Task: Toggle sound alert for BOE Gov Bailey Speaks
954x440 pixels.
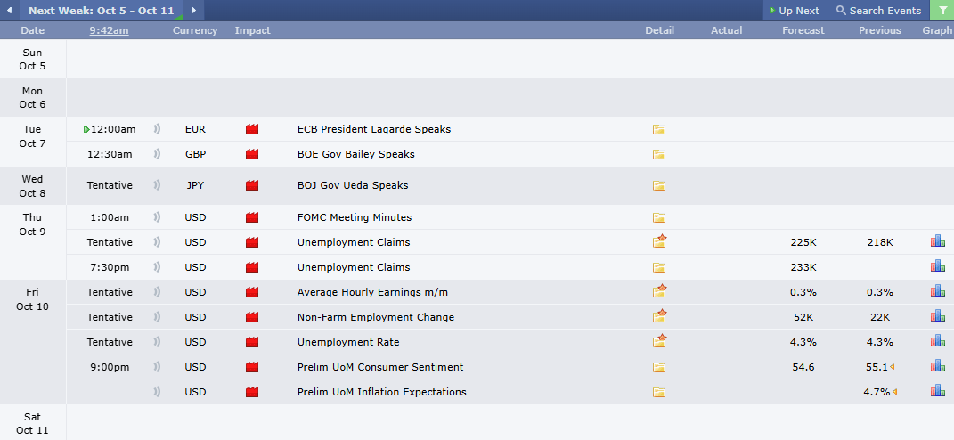Action: click(x=158, y=154)
